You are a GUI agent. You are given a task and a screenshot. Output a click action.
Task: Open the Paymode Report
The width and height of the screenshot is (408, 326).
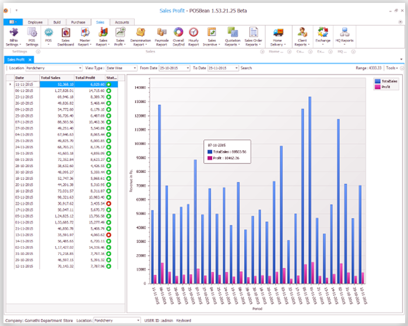(161, 37)
